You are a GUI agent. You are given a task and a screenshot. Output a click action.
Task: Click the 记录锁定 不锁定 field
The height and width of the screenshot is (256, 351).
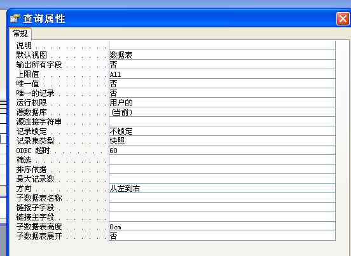222,131
